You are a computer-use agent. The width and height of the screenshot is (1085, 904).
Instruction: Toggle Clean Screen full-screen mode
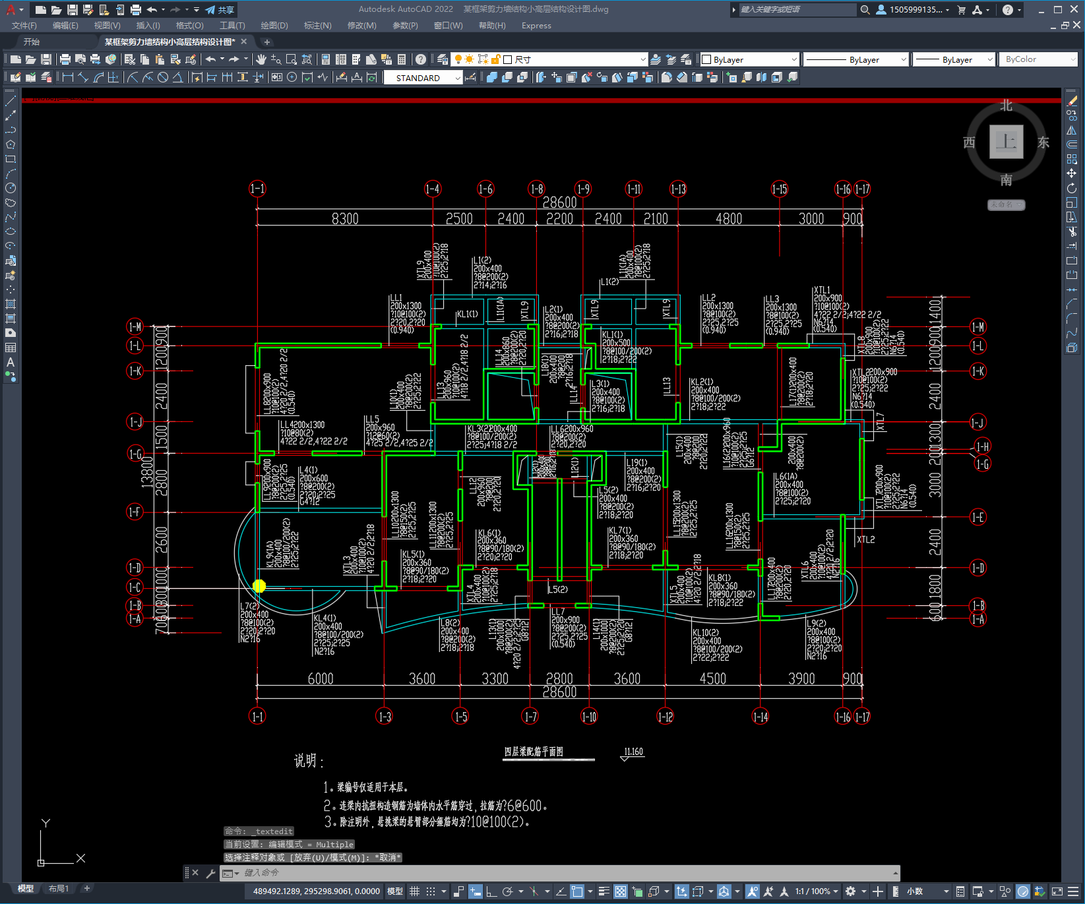coord(1057,891)
